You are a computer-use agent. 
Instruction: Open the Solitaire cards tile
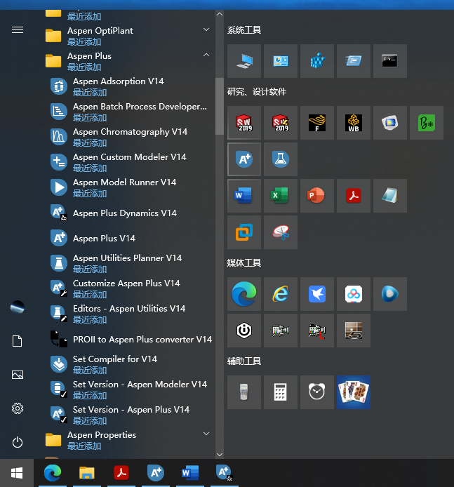pyautogui.click(x=354, y=392)
